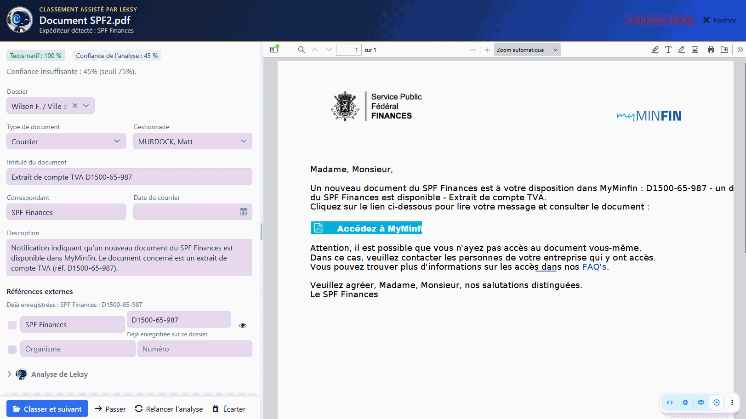This screenshot has height=419, width=746.
Task: Open the Dossier dropdown arrow
Action: 86,106
